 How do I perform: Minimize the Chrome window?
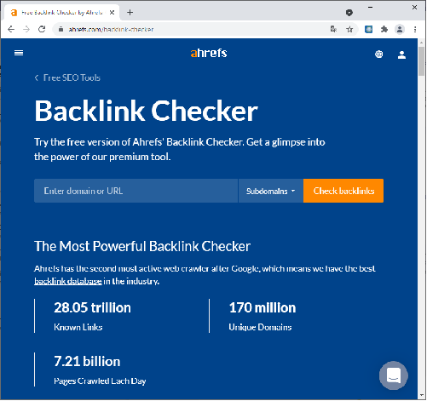coord(370,8)
